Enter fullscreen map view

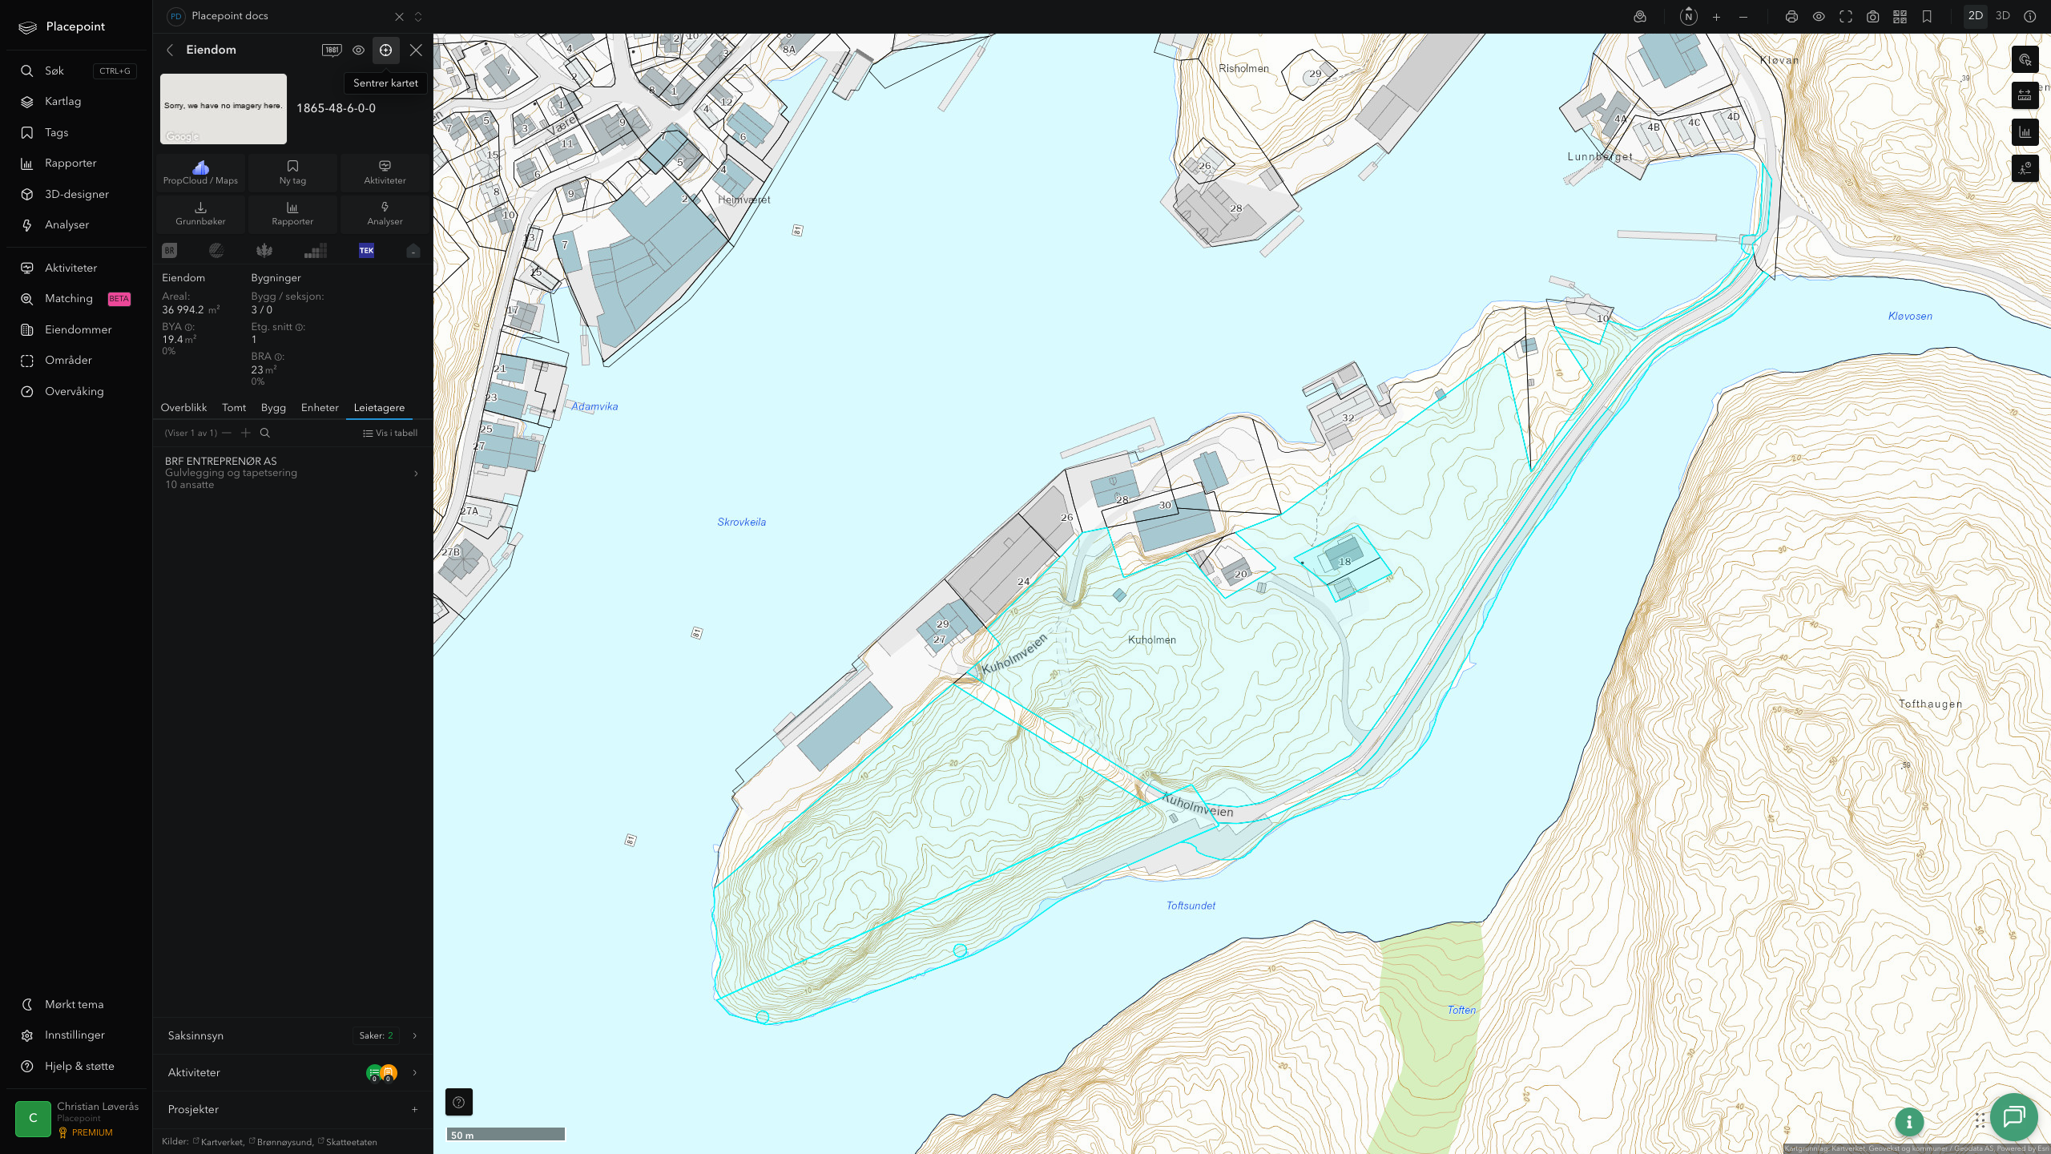1846,16
